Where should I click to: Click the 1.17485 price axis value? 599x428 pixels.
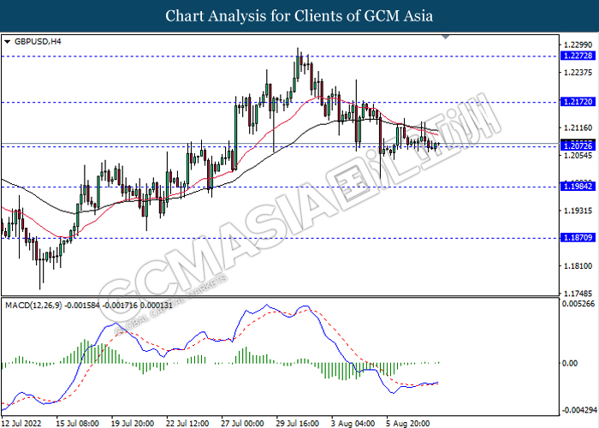point(578,294)
